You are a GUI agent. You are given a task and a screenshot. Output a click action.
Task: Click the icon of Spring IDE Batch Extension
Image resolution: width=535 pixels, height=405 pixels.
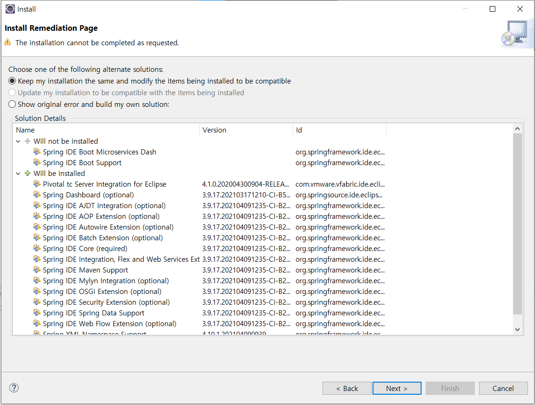point(37,237)
